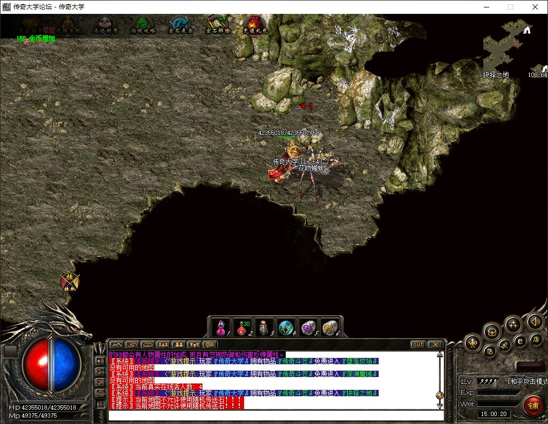The height and width of the screenshot is (424, 548).
Task: Click the guild hierarchy chat toolbar button
Action: click(194, 345)
